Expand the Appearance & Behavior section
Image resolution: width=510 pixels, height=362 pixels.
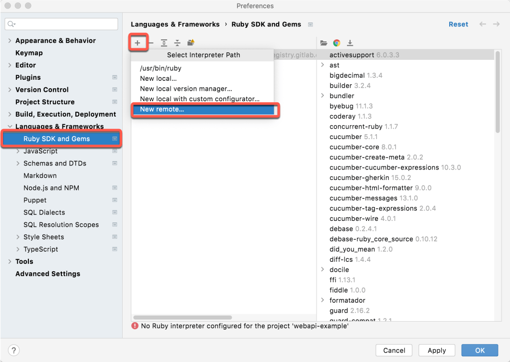[10, 40]
